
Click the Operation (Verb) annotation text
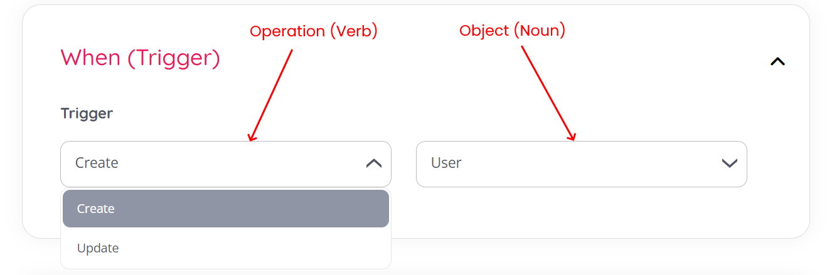click(x=313, y=31)
